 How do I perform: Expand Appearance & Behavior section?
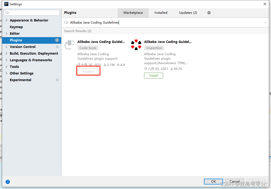(6, 20)
